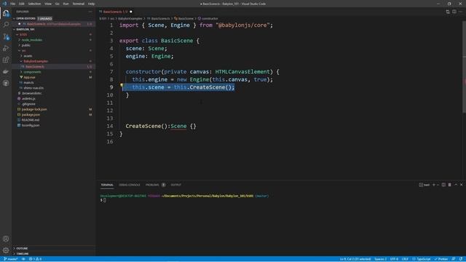This screenshot has width=466, height=262.
Task: Open Source Control view in activity bar
Action: coord(6,36)
